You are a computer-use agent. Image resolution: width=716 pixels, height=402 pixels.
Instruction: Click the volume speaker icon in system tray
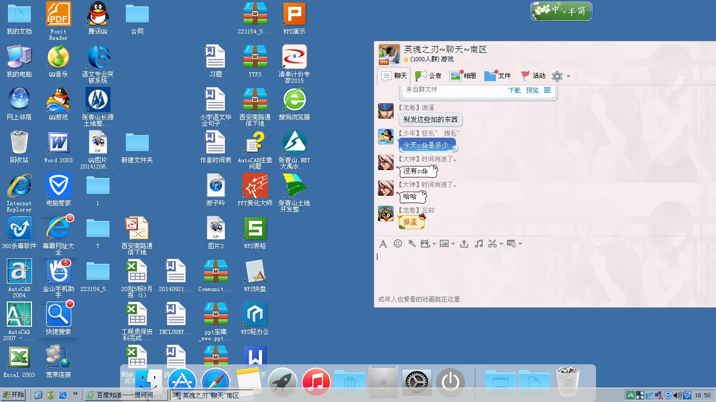point(677,395)
